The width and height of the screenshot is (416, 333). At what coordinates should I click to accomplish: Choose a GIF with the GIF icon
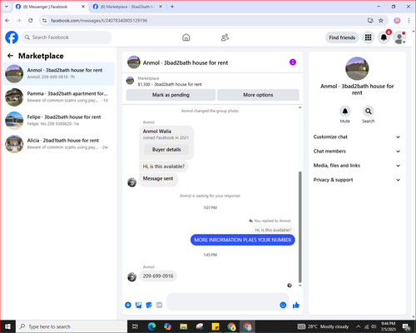(159, 305)
